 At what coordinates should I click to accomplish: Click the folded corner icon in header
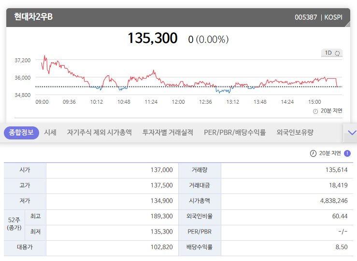click(348, 24)
